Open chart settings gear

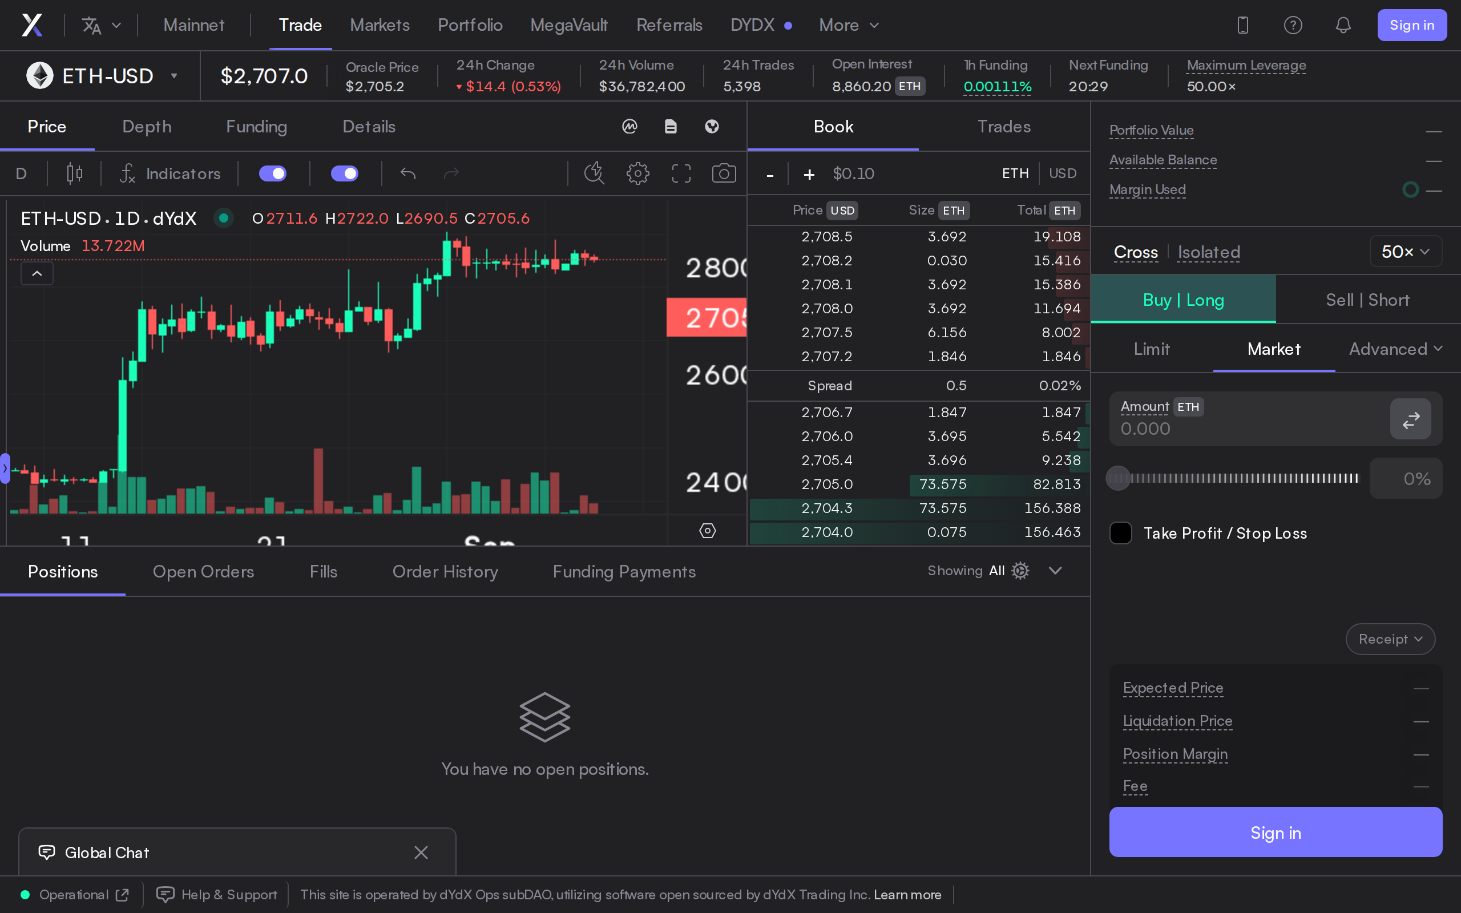pyautogui.click(x=637, y=174)
